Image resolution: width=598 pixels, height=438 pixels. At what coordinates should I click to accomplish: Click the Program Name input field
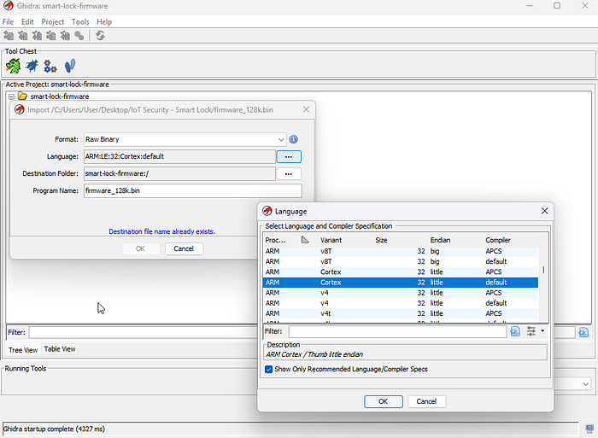click(193, 190)
